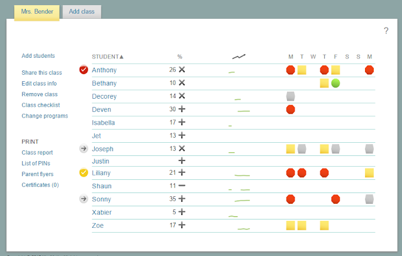Click the trend line chart column header icon
Screen dimensions: 402x256
239,57
